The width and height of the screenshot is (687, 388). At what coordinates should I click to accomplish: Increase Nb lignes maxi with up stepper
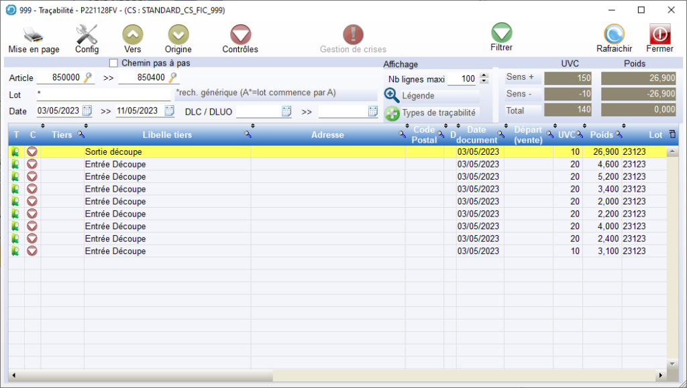484,76
